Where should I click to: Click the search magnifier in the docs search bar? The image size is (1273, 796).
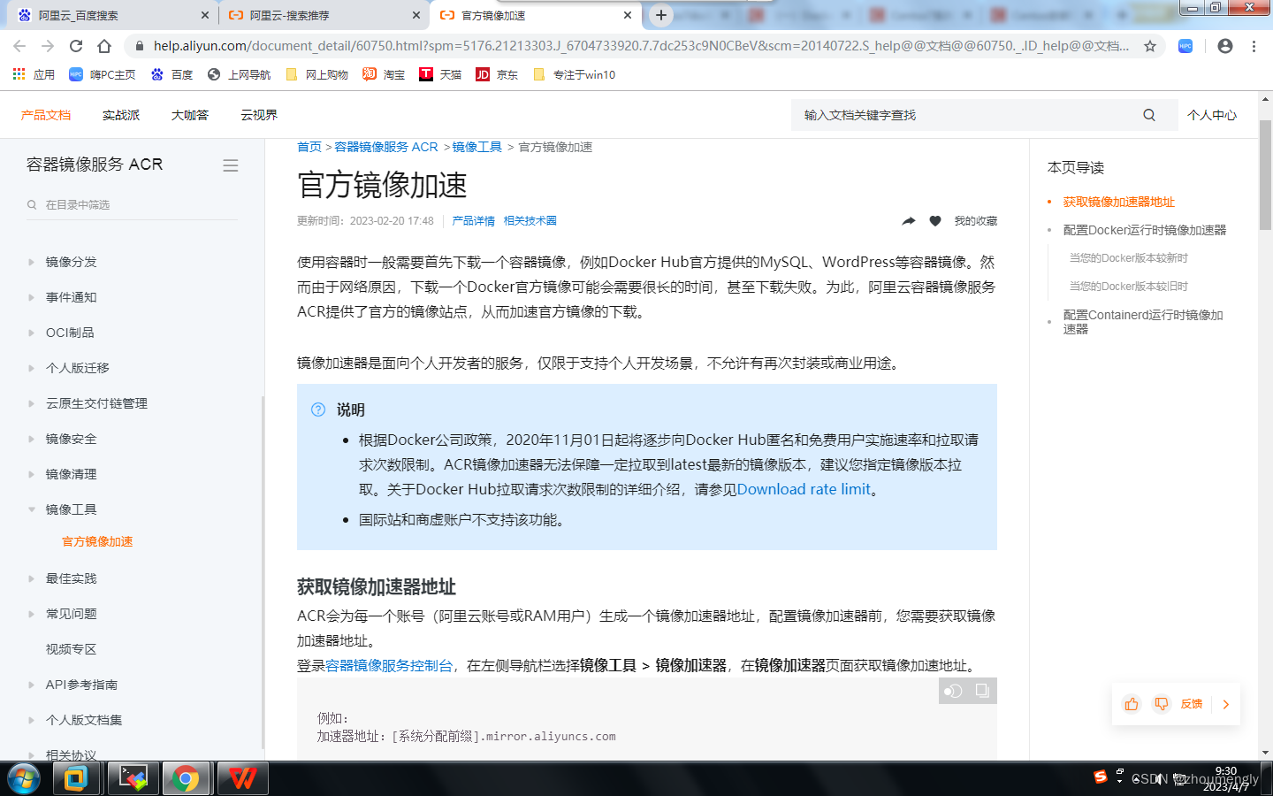tap(1148, 114)
